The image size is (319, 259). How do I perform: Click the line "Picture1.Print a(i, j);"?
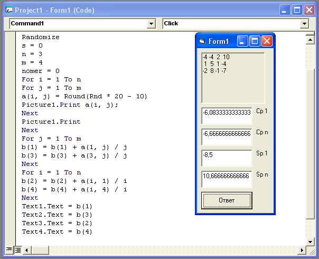(70, 105)
